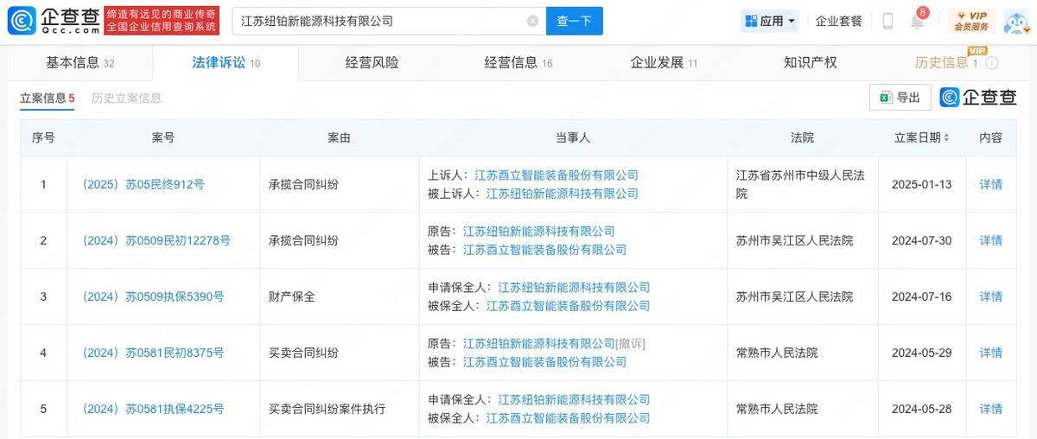Select 财产保全 cause cell in row 3
This screenshot has width=1037, height=439.
339,296
